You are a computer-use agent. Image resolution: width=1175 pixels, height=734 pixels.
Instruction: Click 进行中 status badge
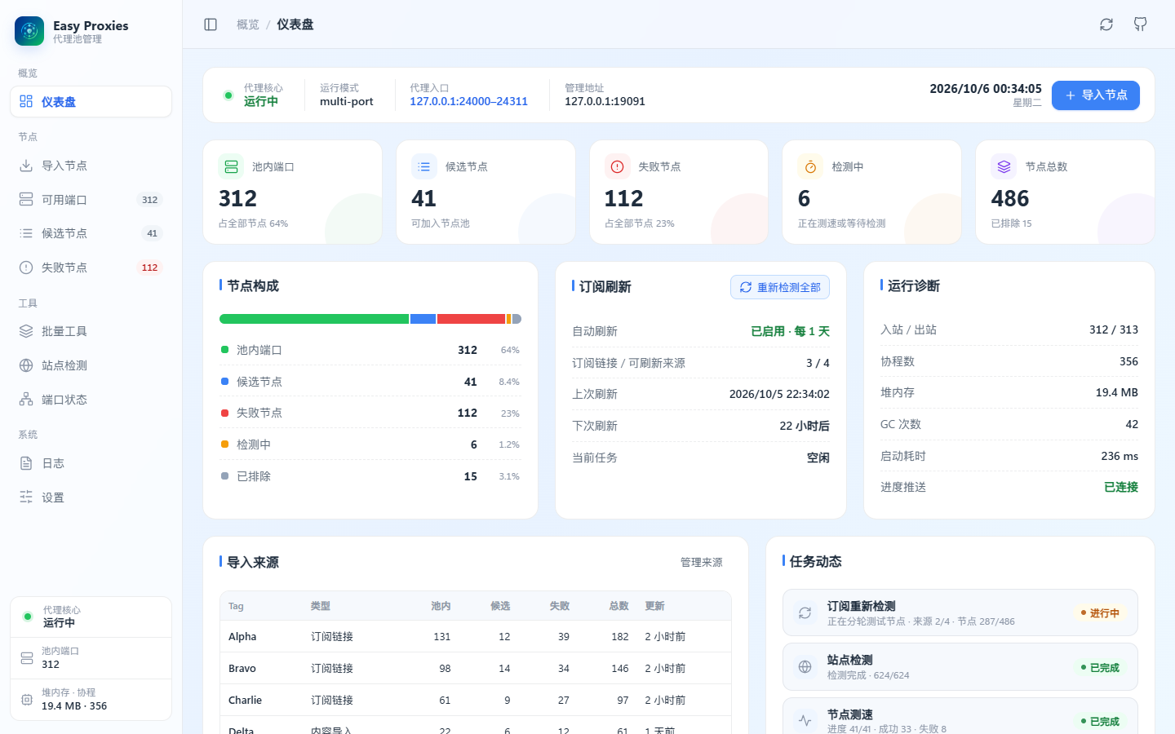pyautogui.click(x=1099, y=612)
